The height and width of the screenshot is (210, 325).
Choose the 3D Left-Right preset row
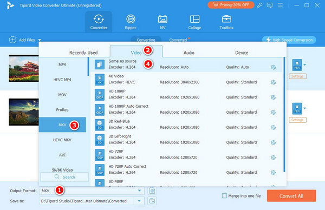click(186, 140)
